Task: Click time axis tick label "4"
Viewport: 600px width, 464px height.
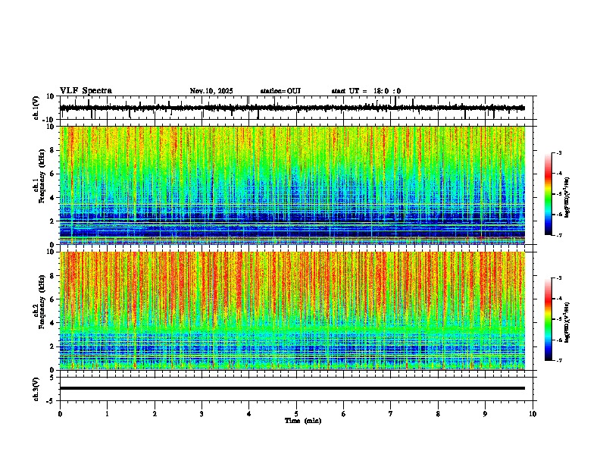Action: [249, 414]
